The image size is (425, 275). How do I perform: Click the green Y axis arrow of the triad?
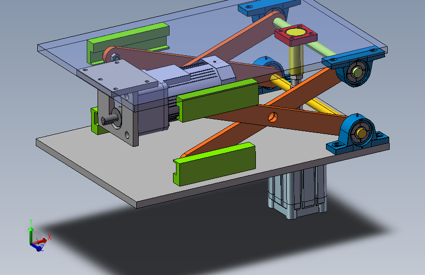(x=31, y=235)
